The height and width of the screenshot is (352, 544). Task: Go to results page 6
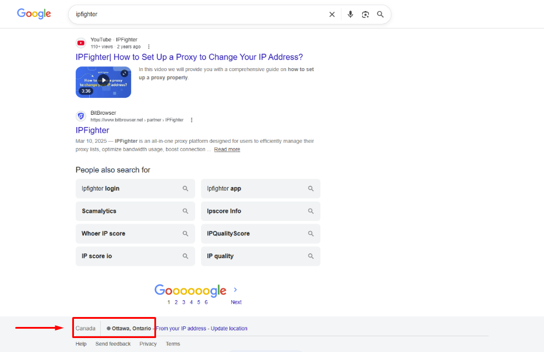206,302
